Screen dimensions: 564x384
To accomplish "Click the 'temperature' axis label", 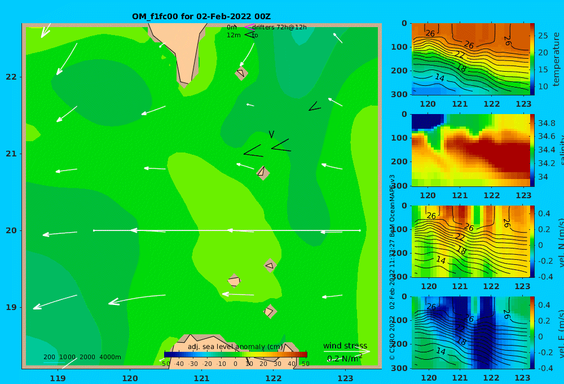I will pyautogui.click(x=556, y=59).
